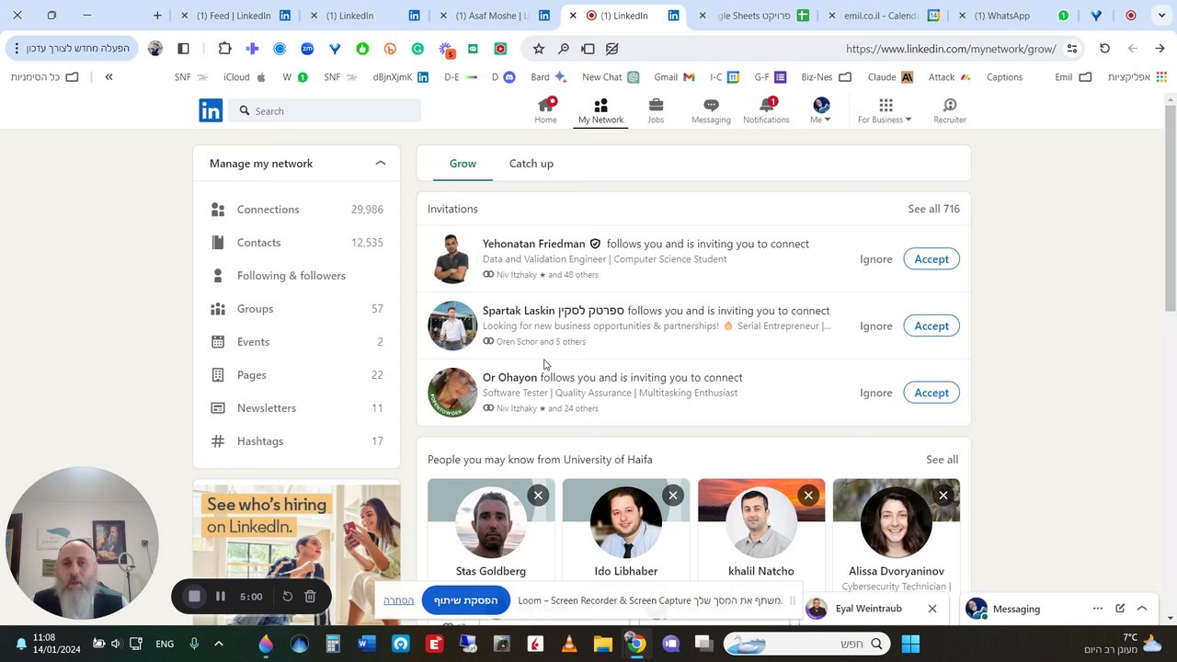This screenshot has width=1177, height=662.
Task: Open Newsletters in the sidebar
Action: coord(296,408)
